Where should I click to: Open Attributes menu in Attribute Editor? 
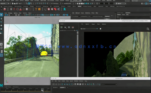[x=88, y=13]
